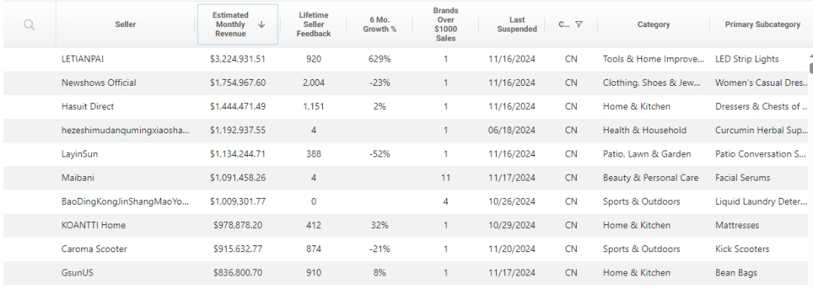This screenshot has height=289, width=813.
Task: Click the search magnifier icon
Action: (x=29, y=24)
